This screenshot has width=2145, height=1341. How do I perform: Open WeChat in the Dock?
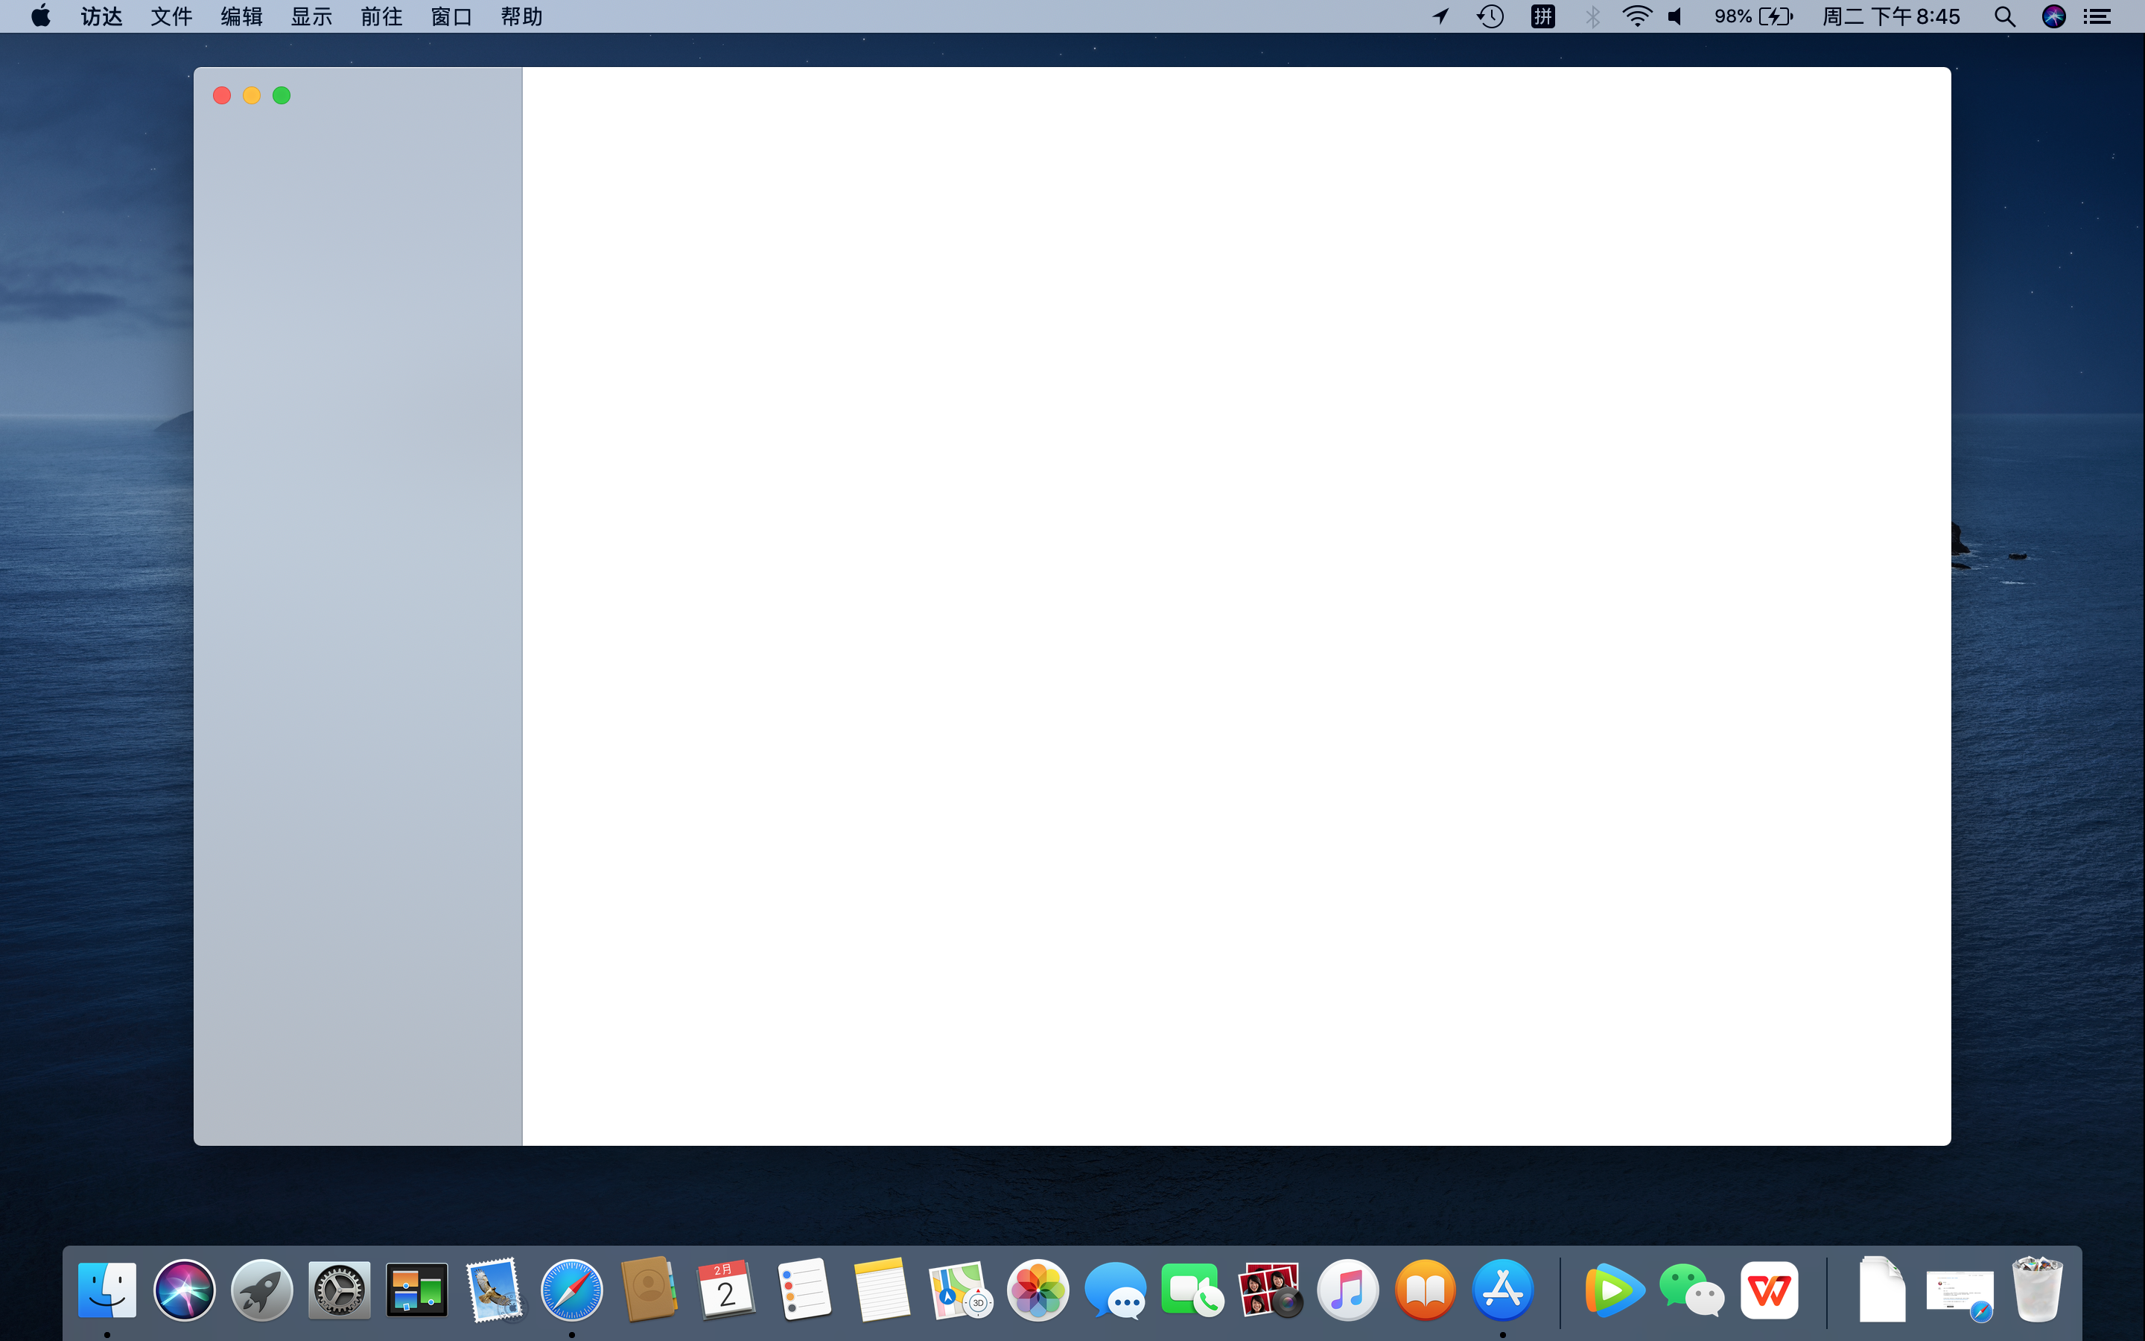tap(1691, 1289)
